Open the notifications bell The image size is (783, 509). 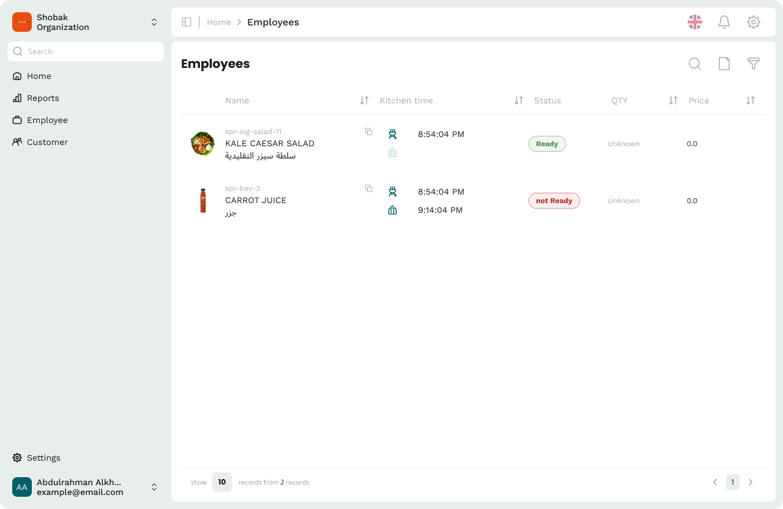coord(724,22)
